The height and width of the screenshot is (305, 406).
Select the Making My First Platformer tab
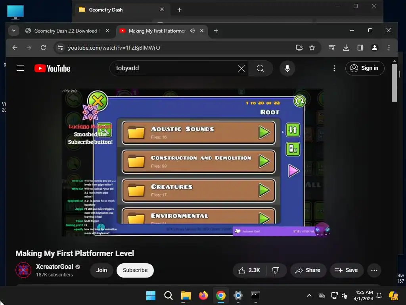(x=157, y=31)
